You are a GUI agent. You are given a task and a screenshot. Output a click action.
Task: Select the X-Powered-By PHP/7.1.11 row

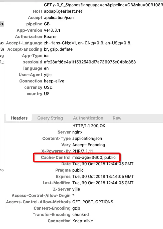[67, 151]
